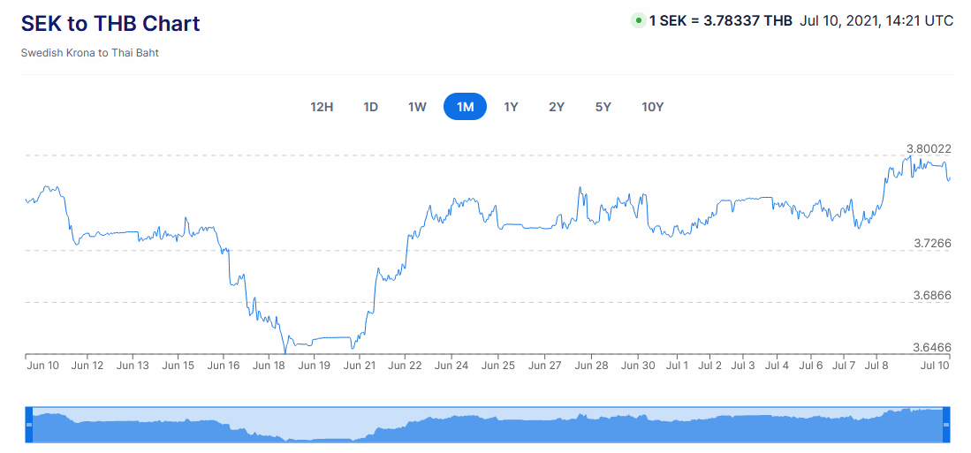Select the 12H time range tab
This screenshot has height=453, width=971.
pyautogui.click(x=322, y=107)
